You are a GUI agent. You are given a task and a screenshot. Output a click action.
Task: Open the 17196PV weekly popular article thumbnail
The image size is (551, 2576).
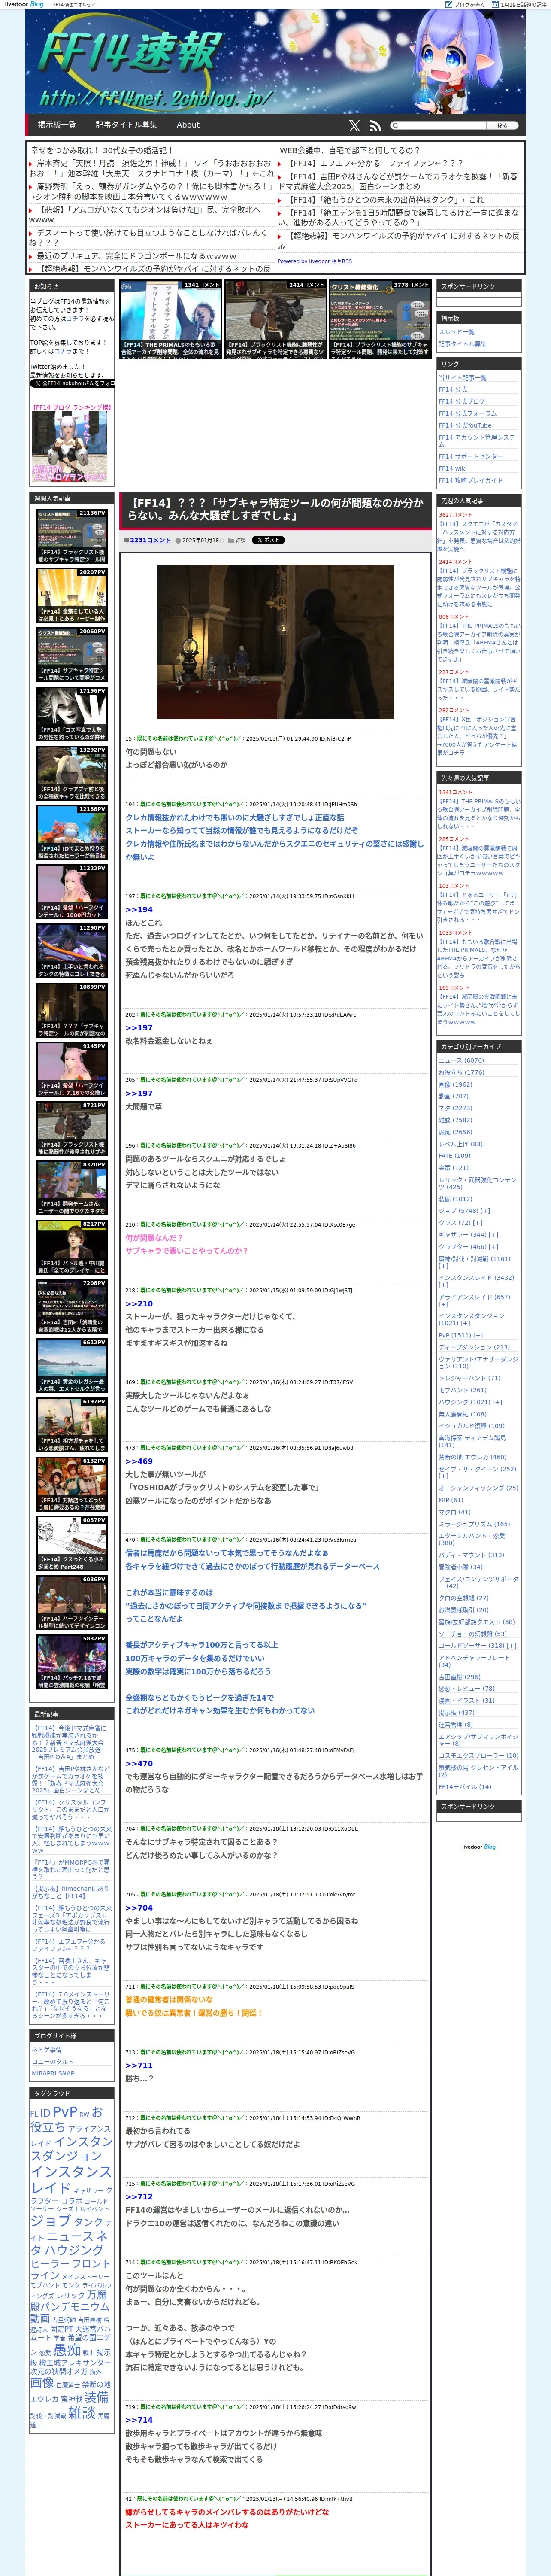(x=72, y=713)
